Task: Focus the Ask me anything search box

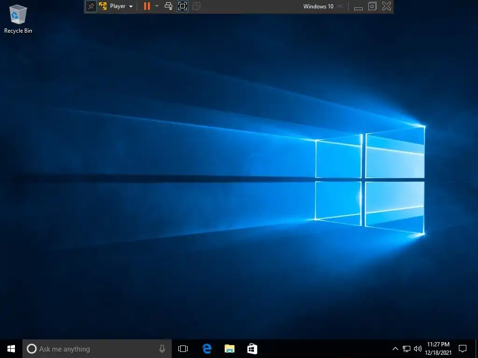Action: [x=97, y=349]
